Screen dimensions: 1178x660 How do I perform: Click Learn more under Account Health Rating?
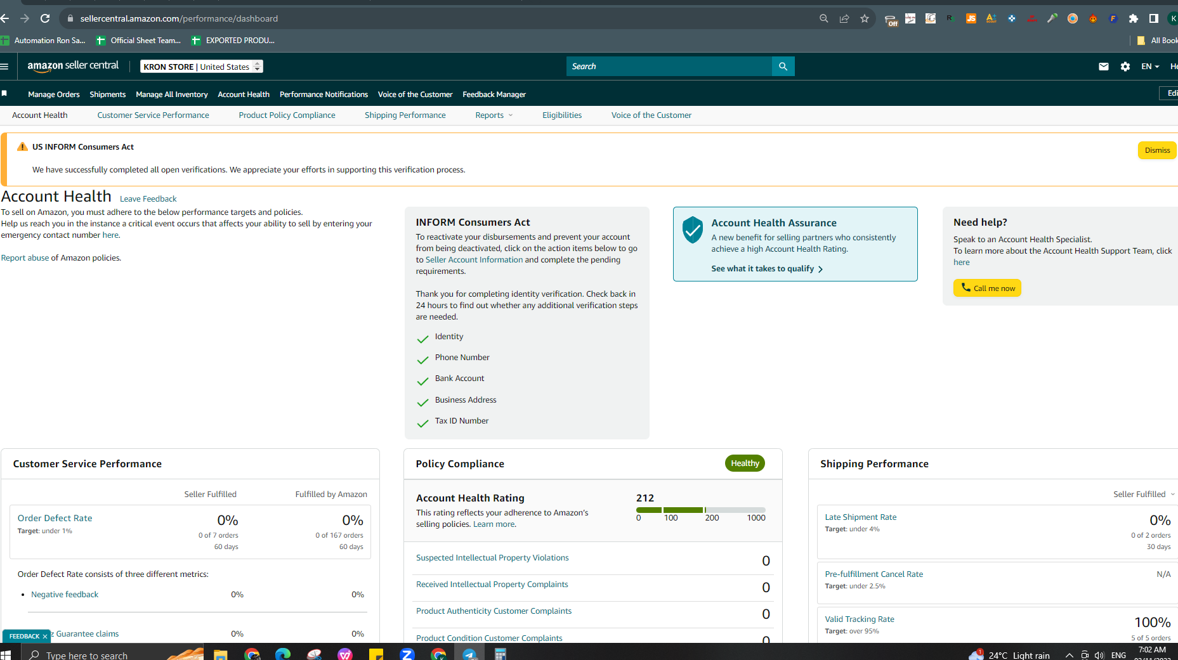[x=494, y=524]
